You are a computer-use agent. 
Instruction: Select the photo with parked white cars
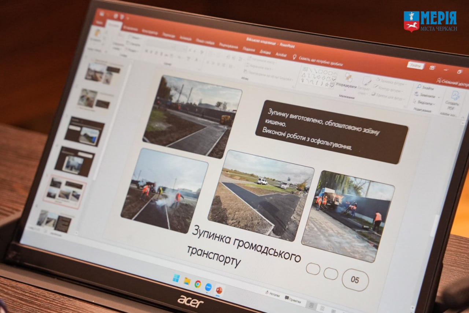pos(261,196)
